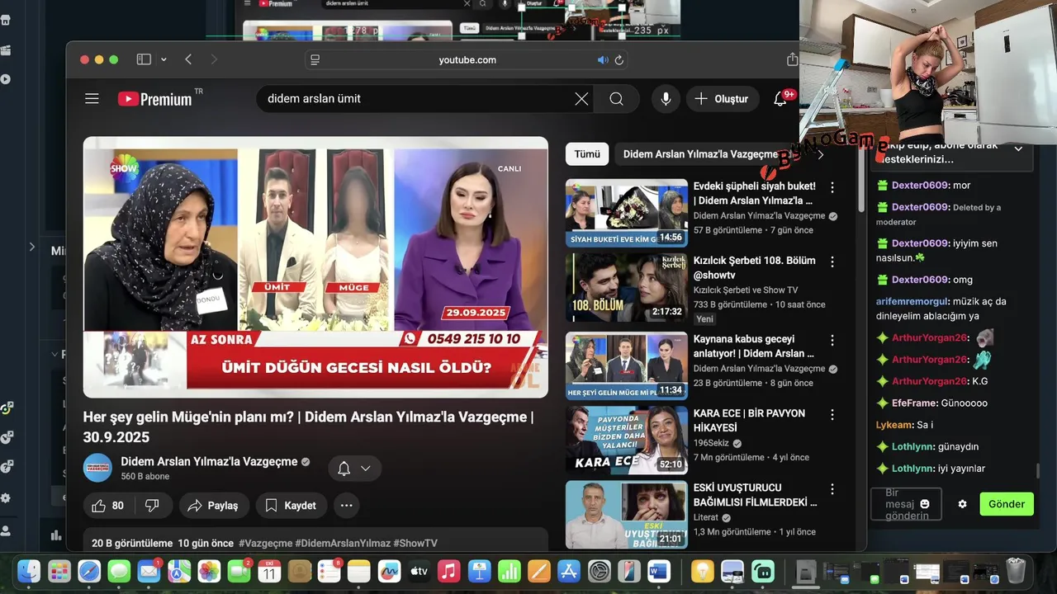The image size is (1057, 594).
Task: Click youtube.com address bar
Action: tap(467, 60)
